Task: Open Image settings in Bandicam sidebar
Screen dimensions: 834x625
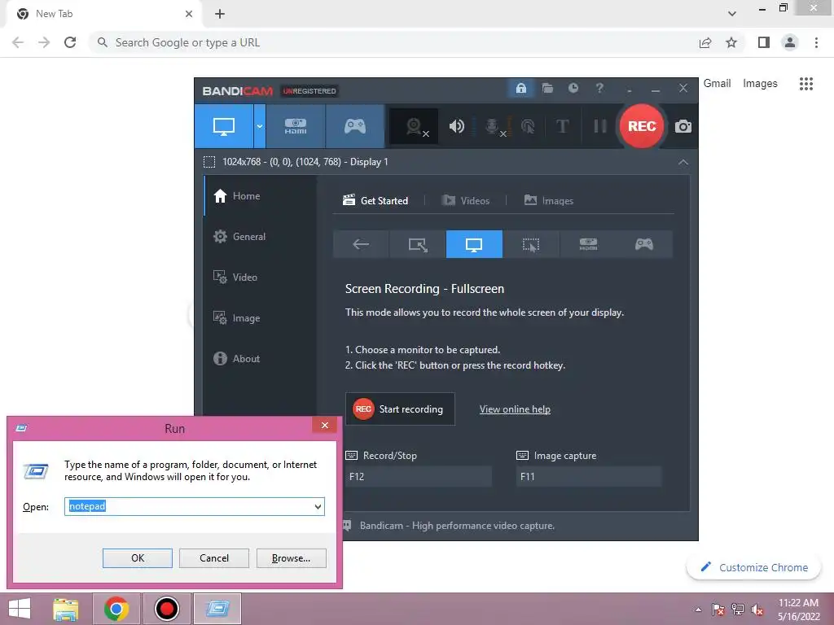Action: point(260,318)
